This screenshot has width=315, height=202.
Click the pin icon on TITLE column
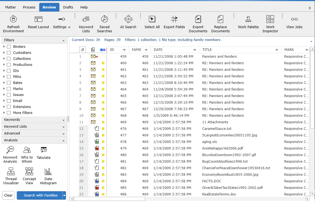pos(276,50)
